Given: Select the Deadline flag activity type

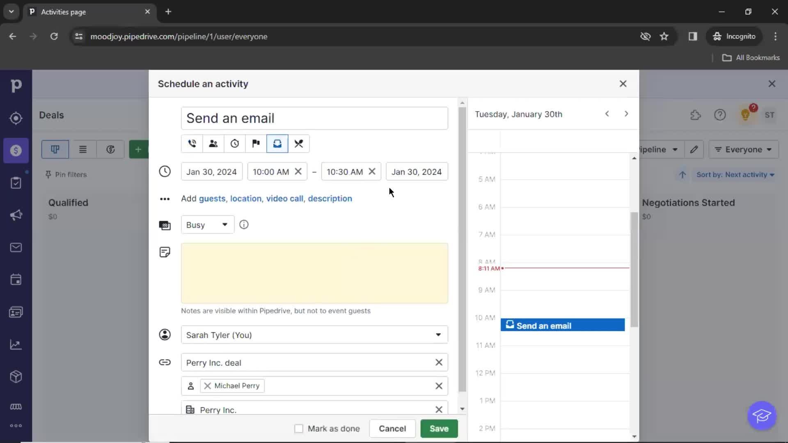Looking at the screenshot, I should click(x=256, y=144).
